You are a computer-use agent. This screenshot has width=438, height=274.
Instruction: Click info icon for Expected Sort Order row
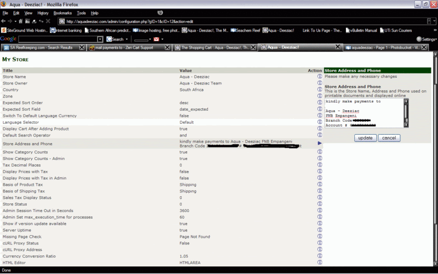[x=320, y=102]
